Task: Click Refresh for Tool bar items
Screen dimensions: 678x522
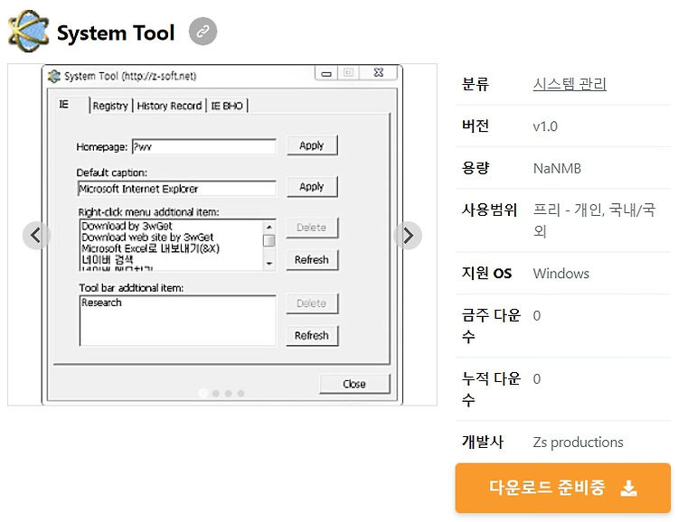Action: (x=312, y=335)
